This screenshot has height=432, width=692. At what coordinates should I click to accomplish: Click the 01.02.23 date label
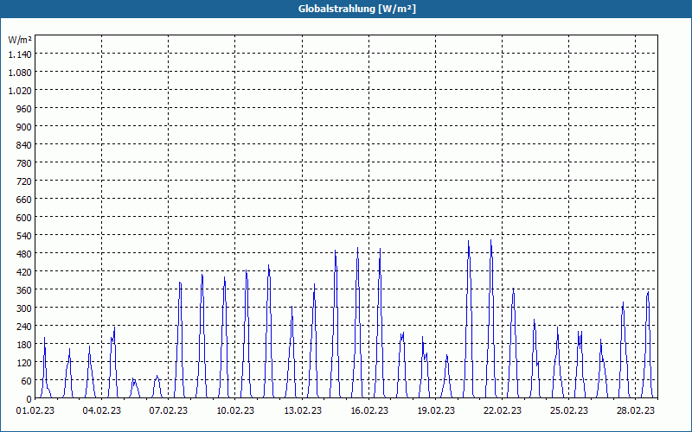(35, 411)
